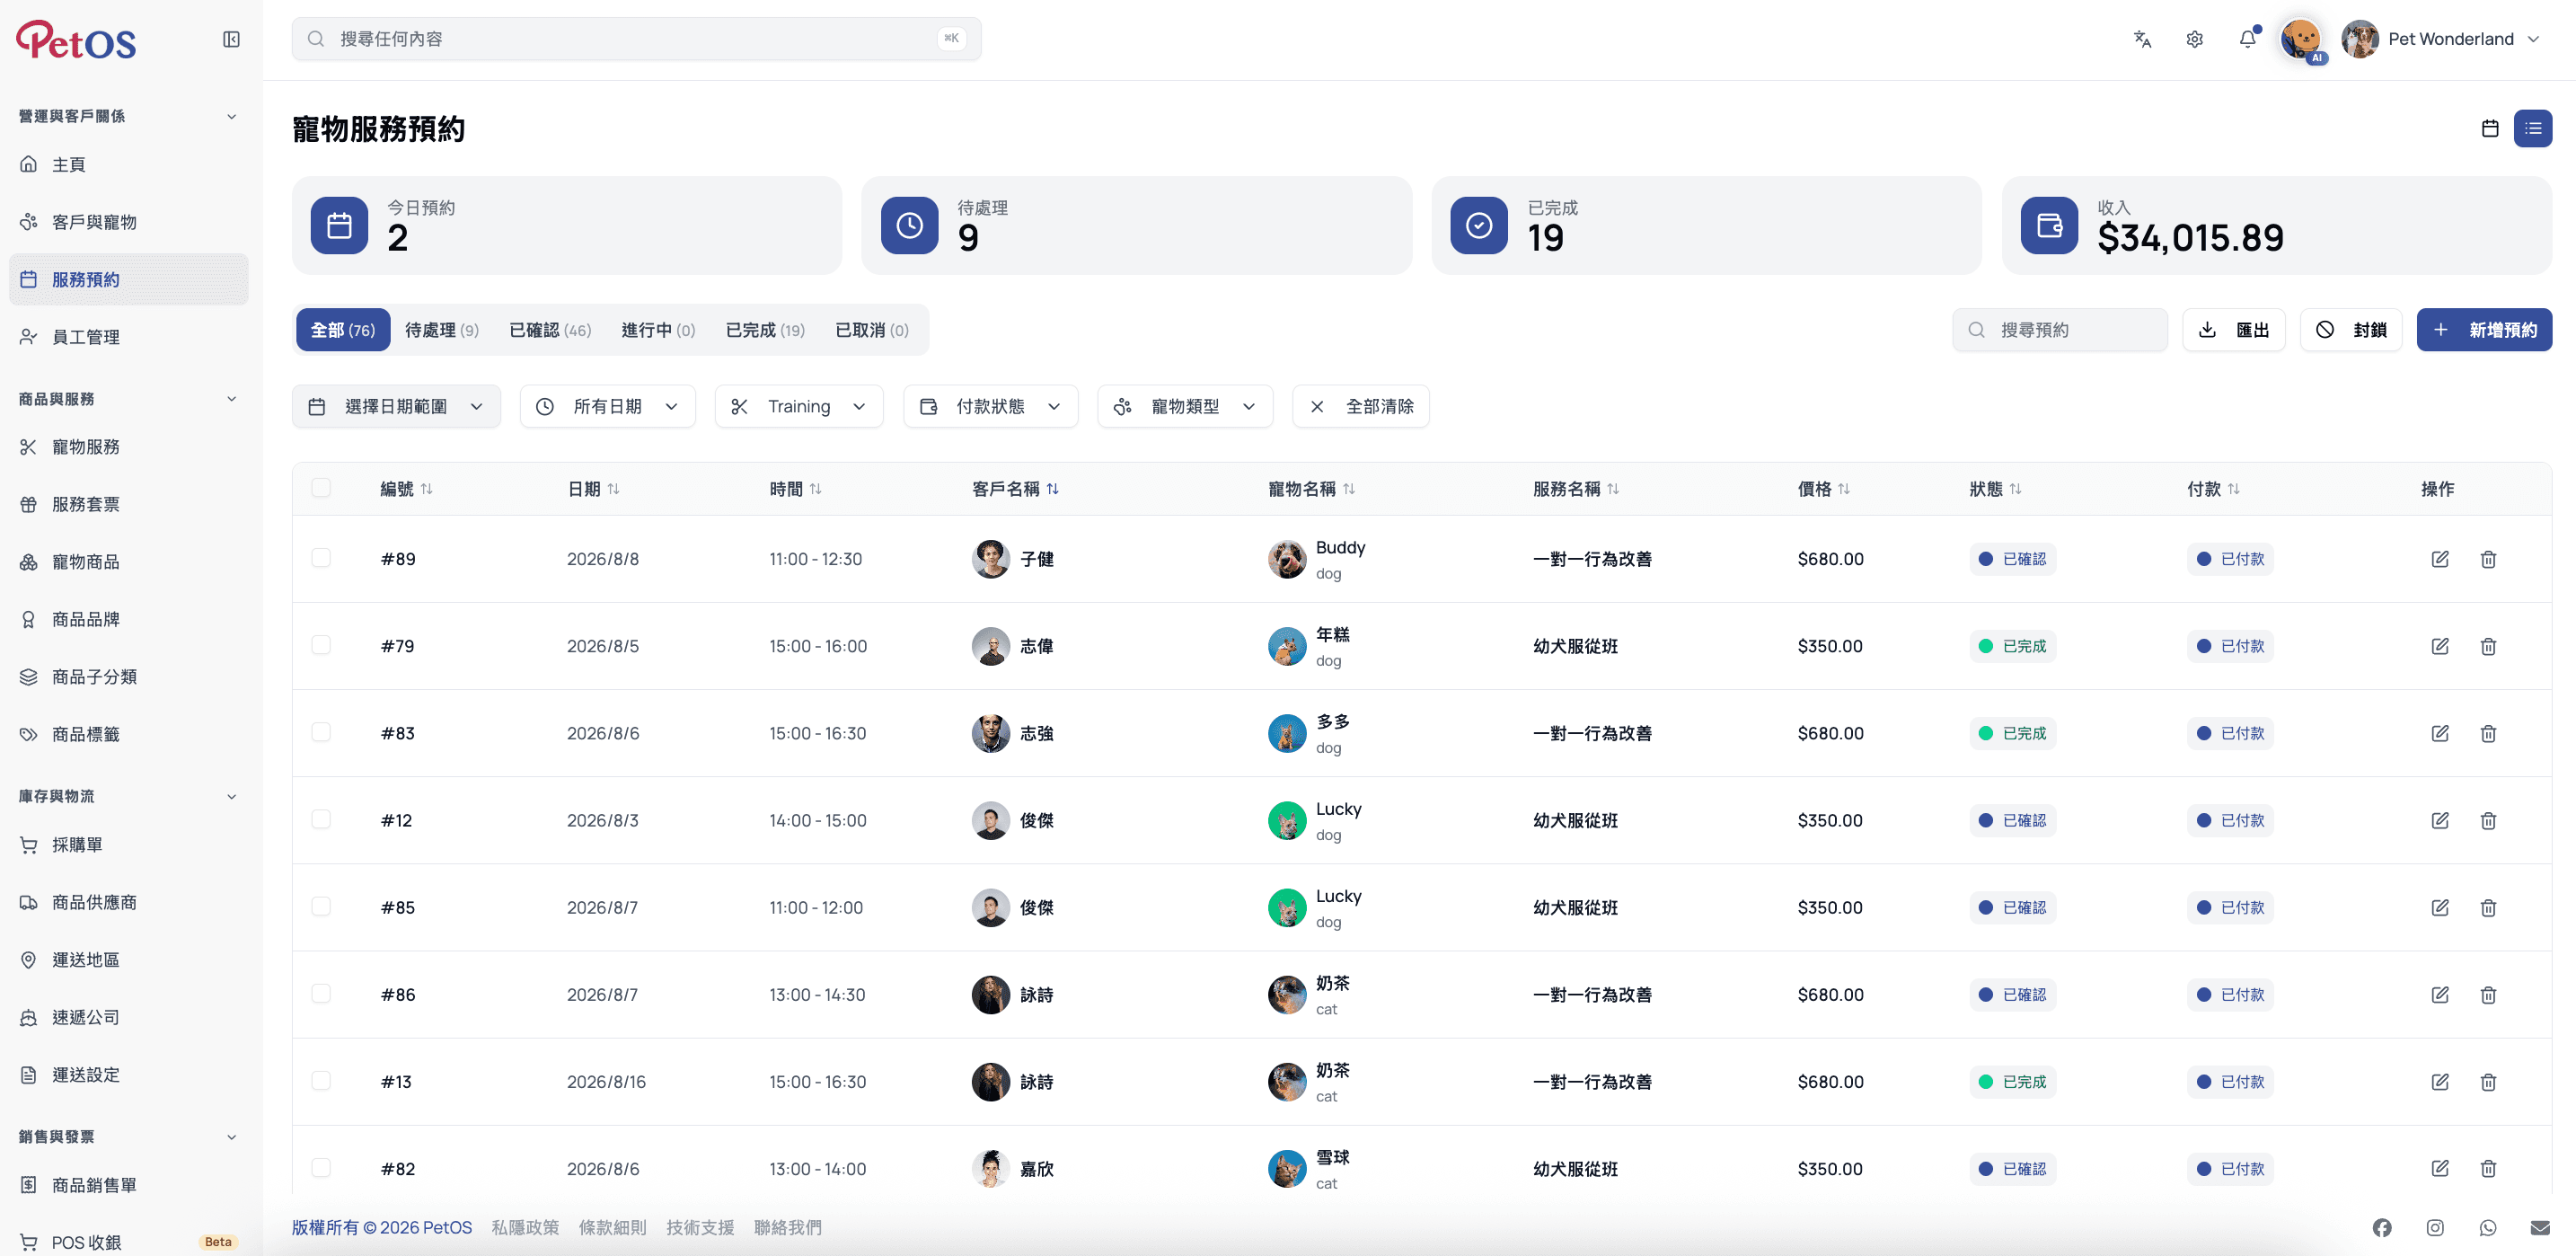Clear all filters with 全部清除
Image resolution: width=2576 pixels, height=1256 pixels.
coord(1361,406)
